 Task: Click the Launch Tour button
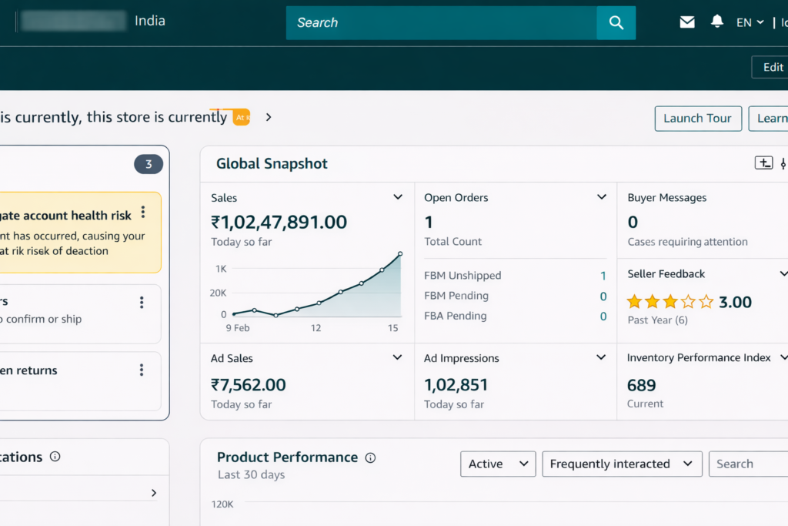click(x=697, y=119)
